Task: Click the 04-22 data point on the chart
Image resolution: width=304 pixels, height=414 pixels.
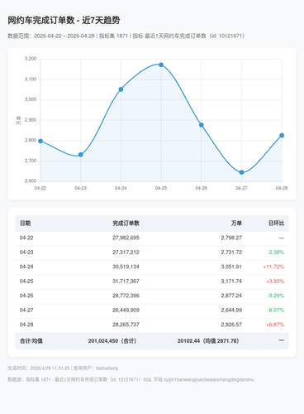Action: (x=40, y=141)
